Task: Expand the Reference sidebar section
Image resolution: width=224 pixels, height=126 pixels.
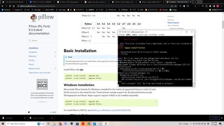Action: coord(55,56)
